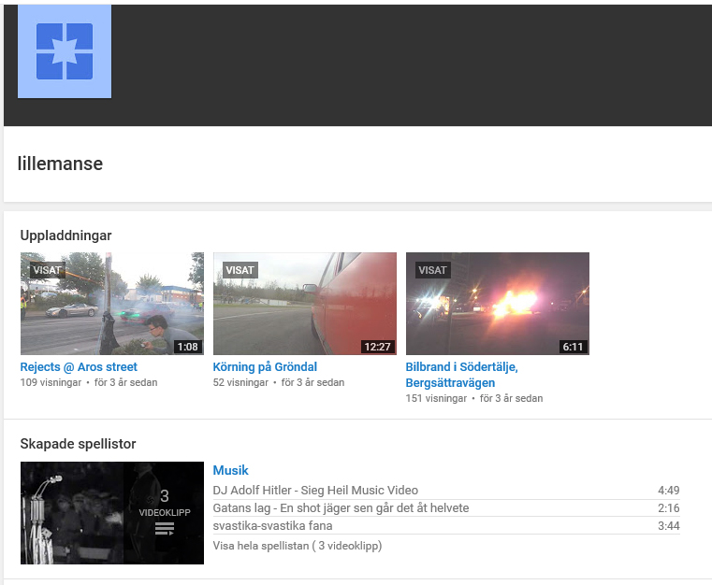Select DJ Adolf Hitler - Sieg Heil Music Video row
Viewport: 712px width, 585px height.
click(446, 491)
